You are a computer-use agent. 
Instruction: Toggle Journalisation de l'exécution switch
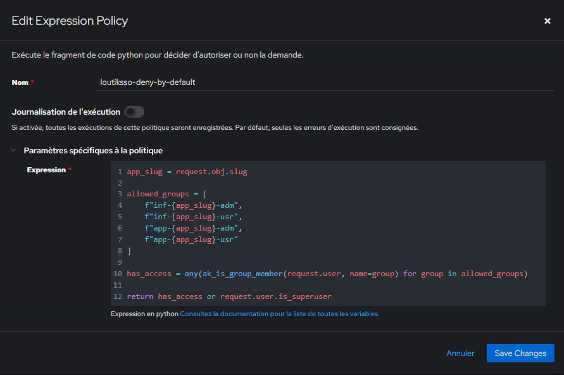tap(134, 112)
